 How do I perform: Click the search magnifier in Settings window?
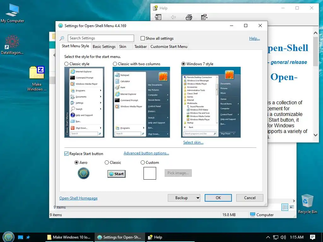click(62, 38)
